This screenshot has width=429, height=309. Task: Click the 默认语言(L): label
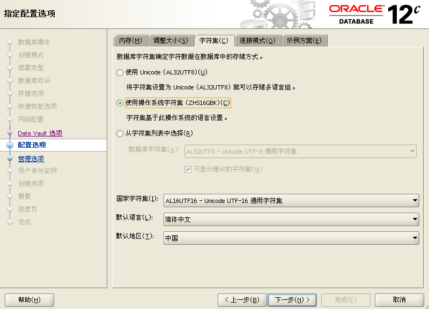click(135, 217)
